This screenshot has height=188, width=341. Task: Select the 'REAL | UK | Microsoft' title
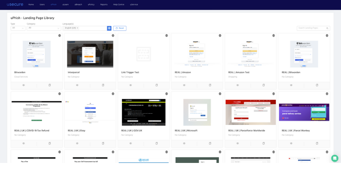pyautogui.click(x=186, y=131)
